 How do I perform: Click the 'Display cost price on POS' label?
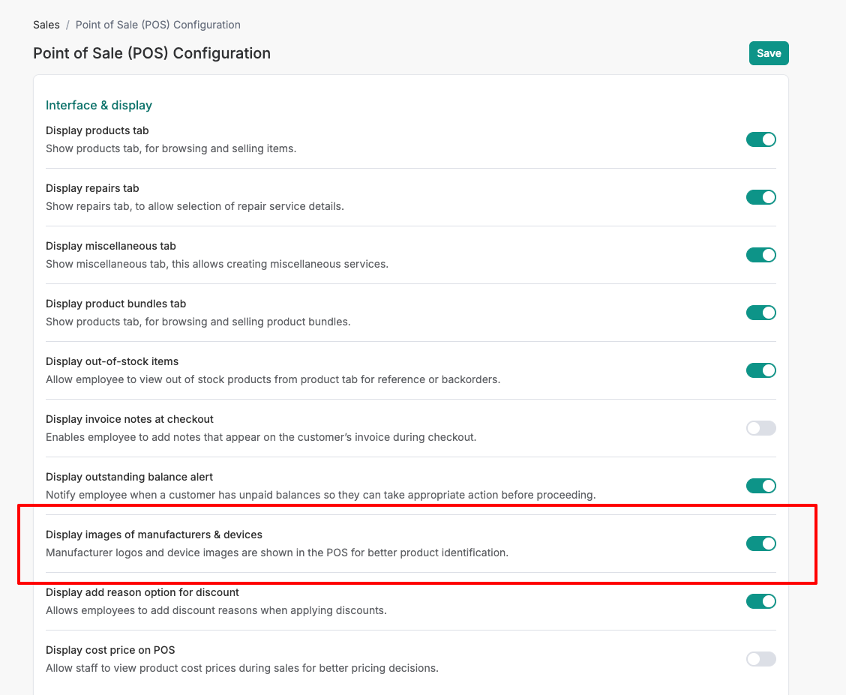[110, 650]
